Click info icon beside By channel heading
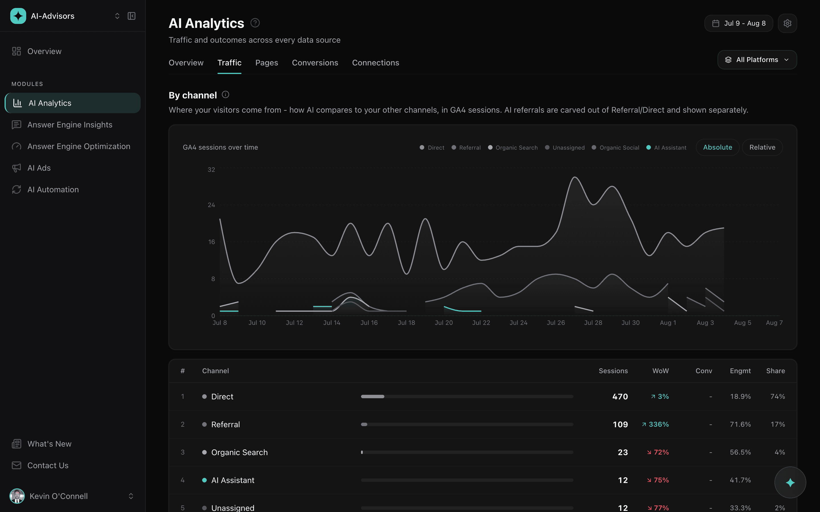The height and width of the screenshot is (512, 820). (225, 94)
